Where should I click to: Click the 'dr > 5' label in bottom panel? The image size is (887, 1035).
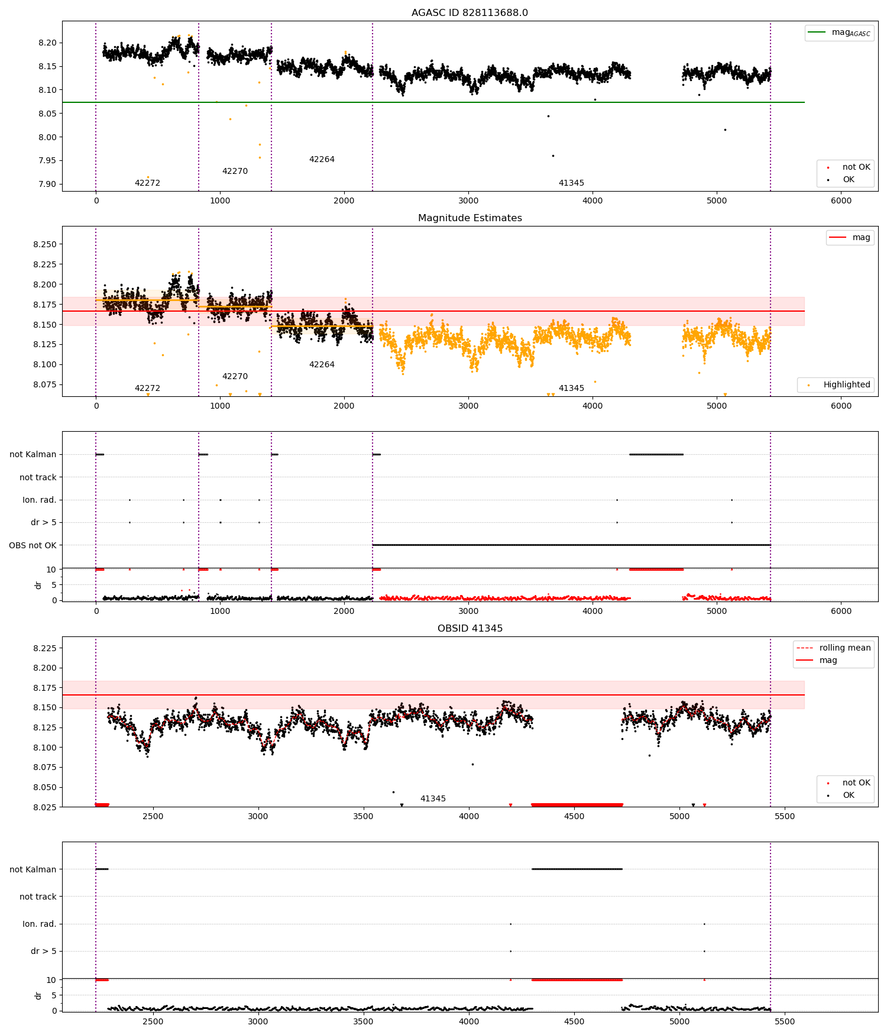click(44, 951)
